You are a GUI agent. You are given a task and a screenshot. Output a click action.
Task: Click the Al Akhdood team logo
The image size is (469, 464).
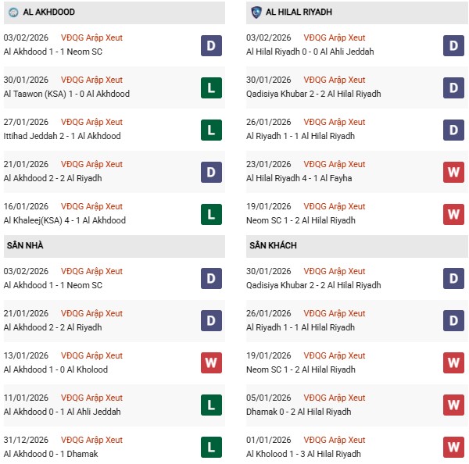[13, 12]
